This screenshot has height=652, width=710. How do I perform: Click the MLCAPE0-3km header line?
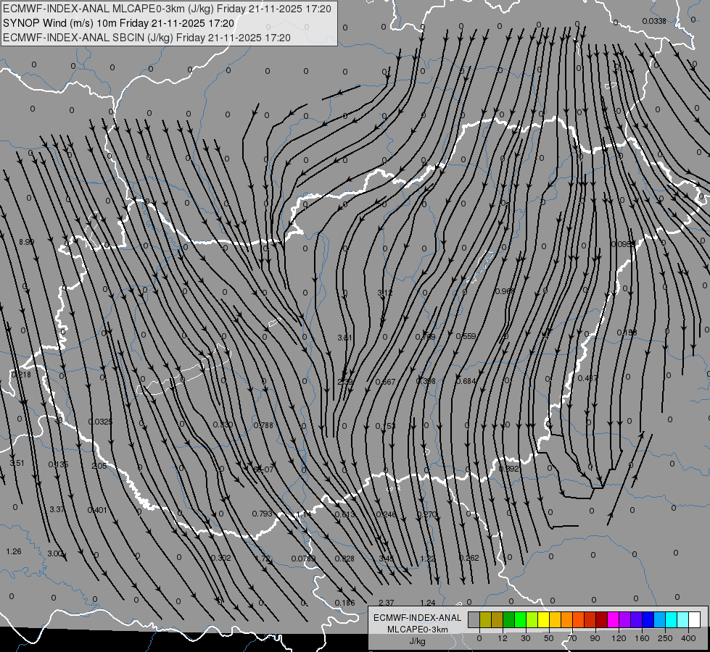point(167,9)
